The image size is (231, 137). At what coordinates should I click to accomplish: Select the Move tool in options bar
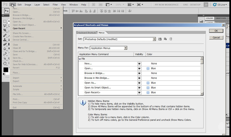pos(6,11)
